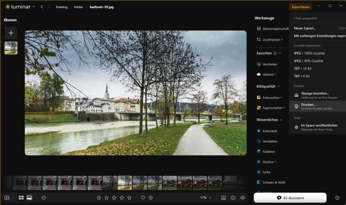
Task: Open the luminar logo menu
Action: click(x=20, y=7)
